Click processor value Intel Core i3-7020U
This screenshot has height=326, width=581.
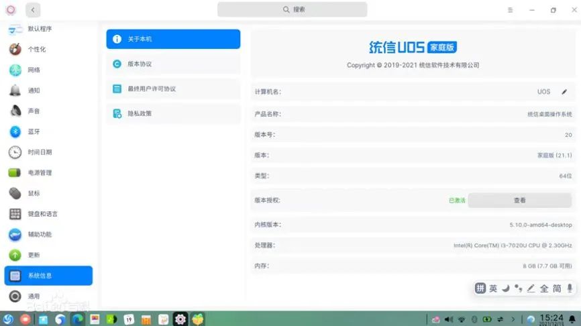click(x=513, y=246)
